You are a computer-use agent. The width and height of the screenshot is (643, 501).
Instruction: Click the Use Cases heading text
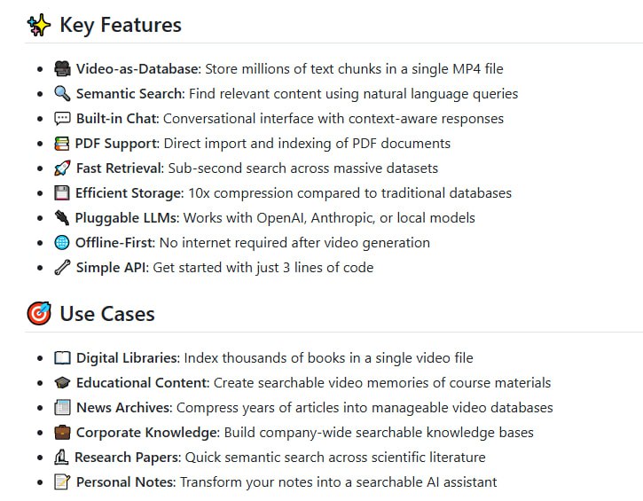click(107, 314)
